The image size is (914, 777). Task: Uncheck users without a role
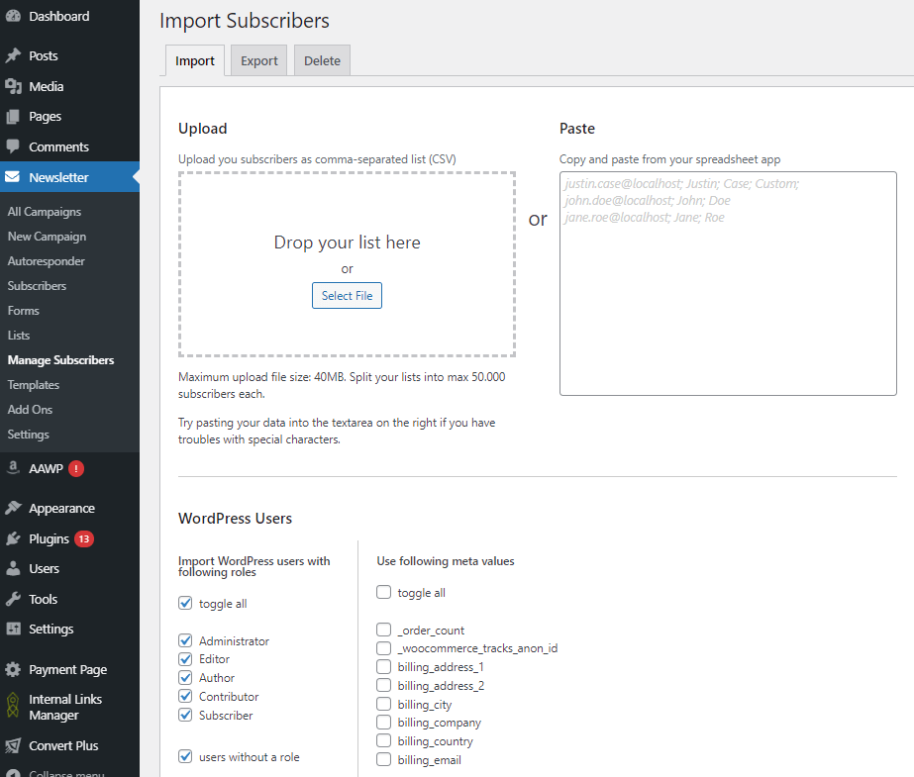click(x=185, y=757)
